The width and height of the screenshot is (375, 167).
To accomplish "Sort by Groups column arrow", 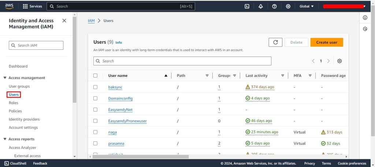I will point(235,75).
